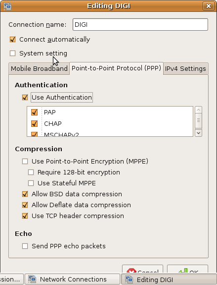Click the Editing DIGI taskbar icon
This screenshot has width=217, height=285.
pos(129,280)
